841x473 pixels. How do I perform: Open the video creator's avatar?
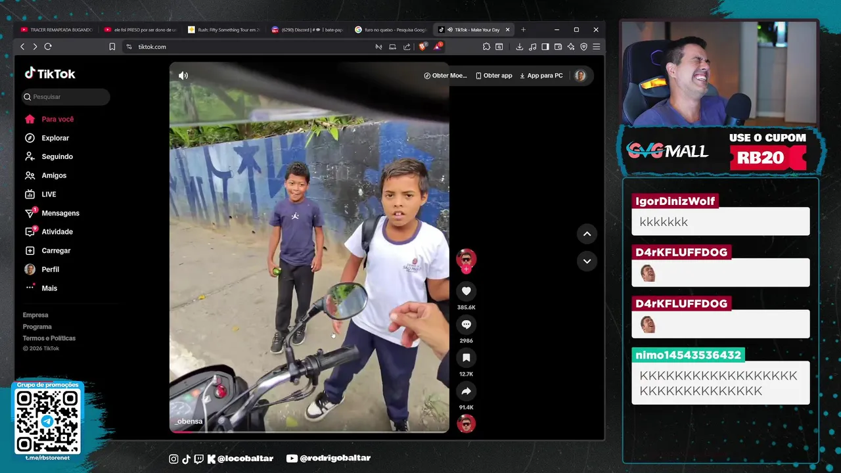tap(466, 258)
